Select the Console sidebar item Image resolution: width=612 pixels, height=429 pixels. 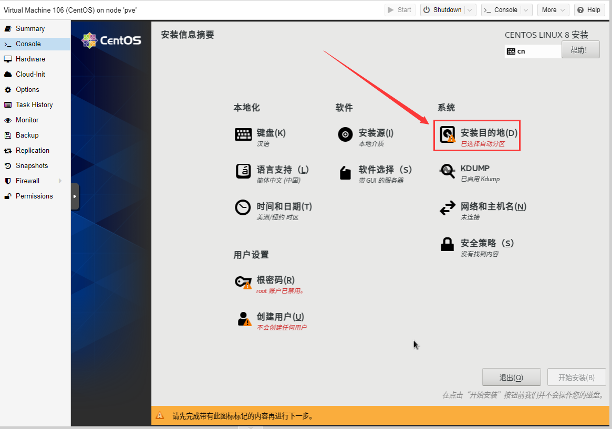tap(35, 44)
